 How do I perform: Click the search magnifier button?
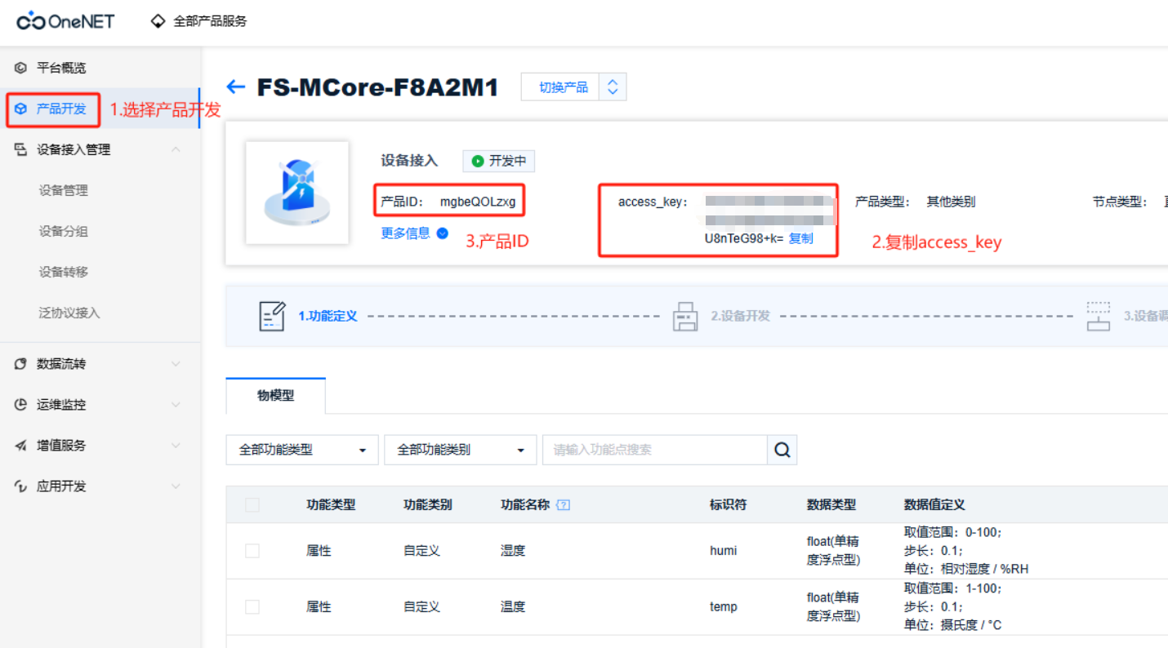click(x=782, y=450)
